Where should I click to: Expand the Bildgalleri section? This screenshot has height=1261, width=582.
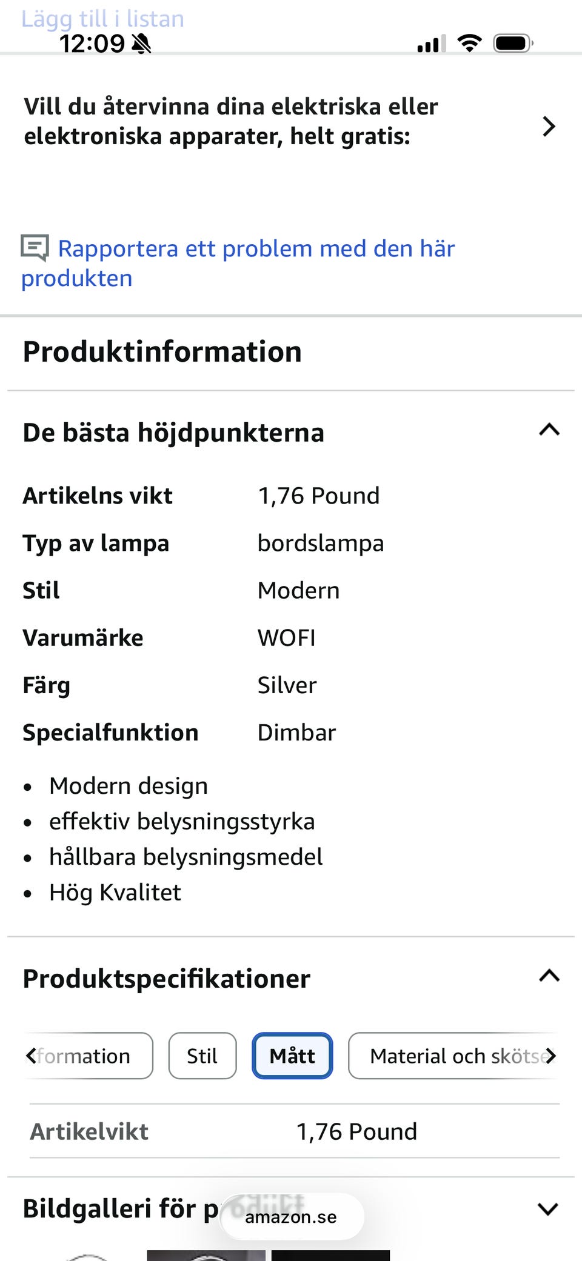(x=547, y=1209)
